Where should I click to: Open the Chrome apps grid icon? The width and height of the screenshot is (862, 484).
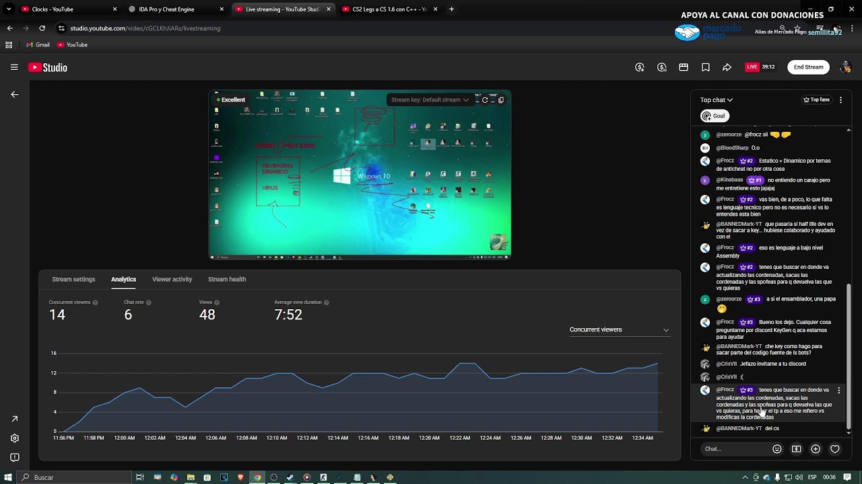[x=9, y=44]
